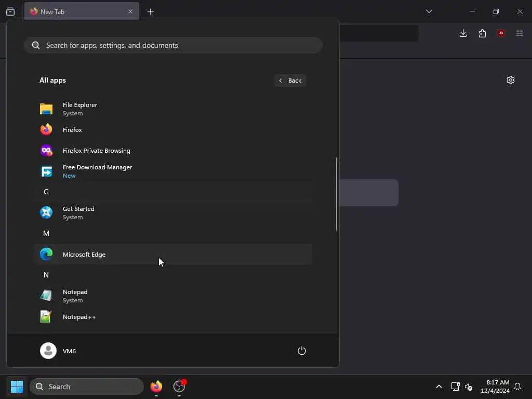Open File Explorer from All apps list
The image size is (532, 399).
pos(173,109)
